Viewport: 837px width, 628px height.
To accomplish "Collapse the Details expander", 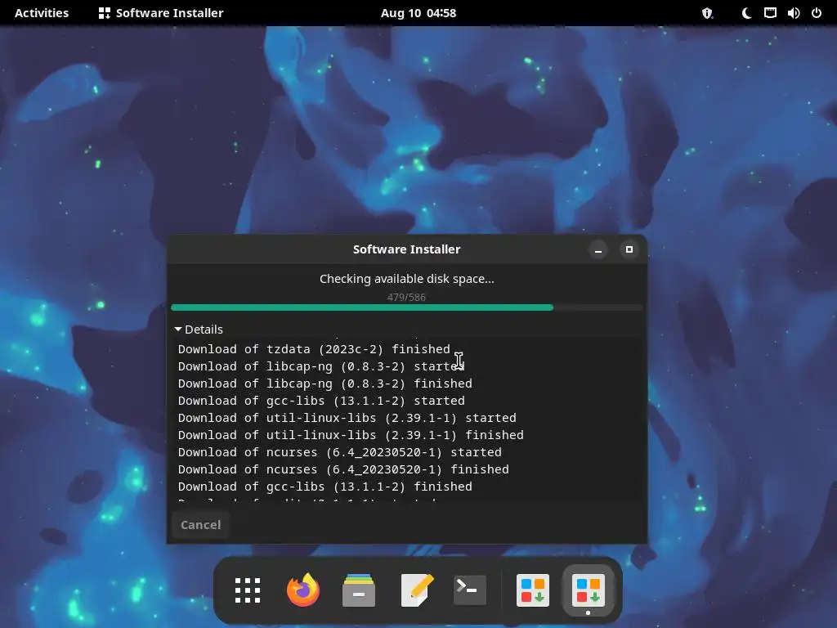I will tap(199, 330).
